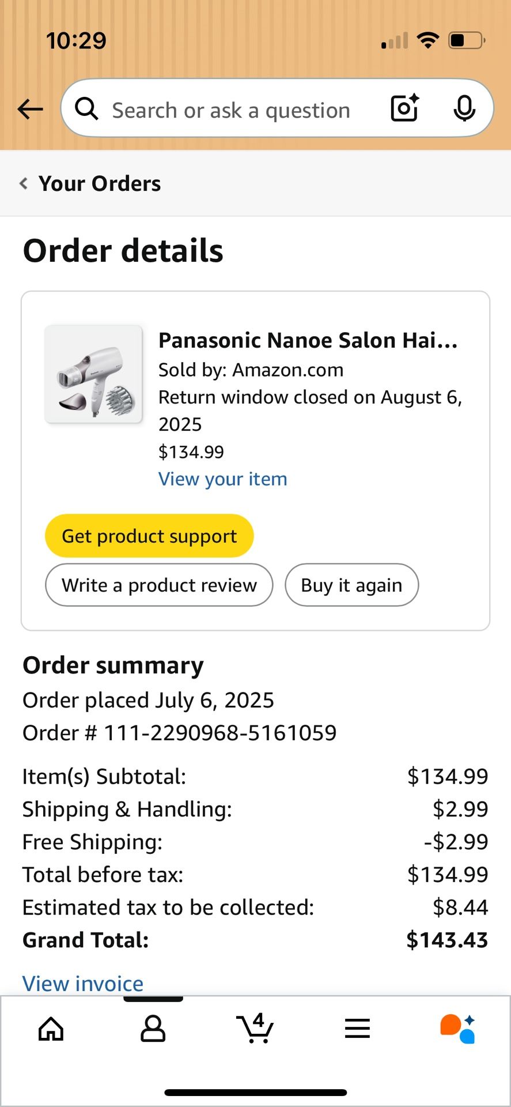Open Rufus AI assistant icon
Viewport: 511px width, 1107px height.
458,1029
